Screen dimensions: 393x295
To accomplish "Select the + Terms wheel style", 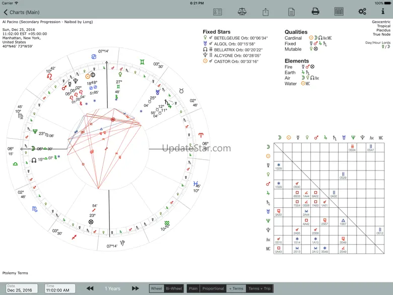I will pos(236,288).
